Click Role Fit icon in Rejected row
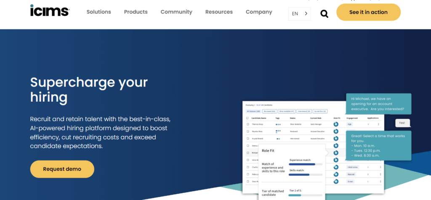Image resolution: width=431 pixels, height=200 pixels. 336,174
